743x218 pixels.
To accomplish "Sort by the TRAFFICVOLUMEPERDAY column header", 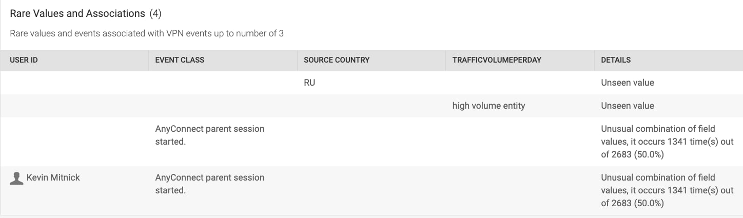I will [497, 60].
